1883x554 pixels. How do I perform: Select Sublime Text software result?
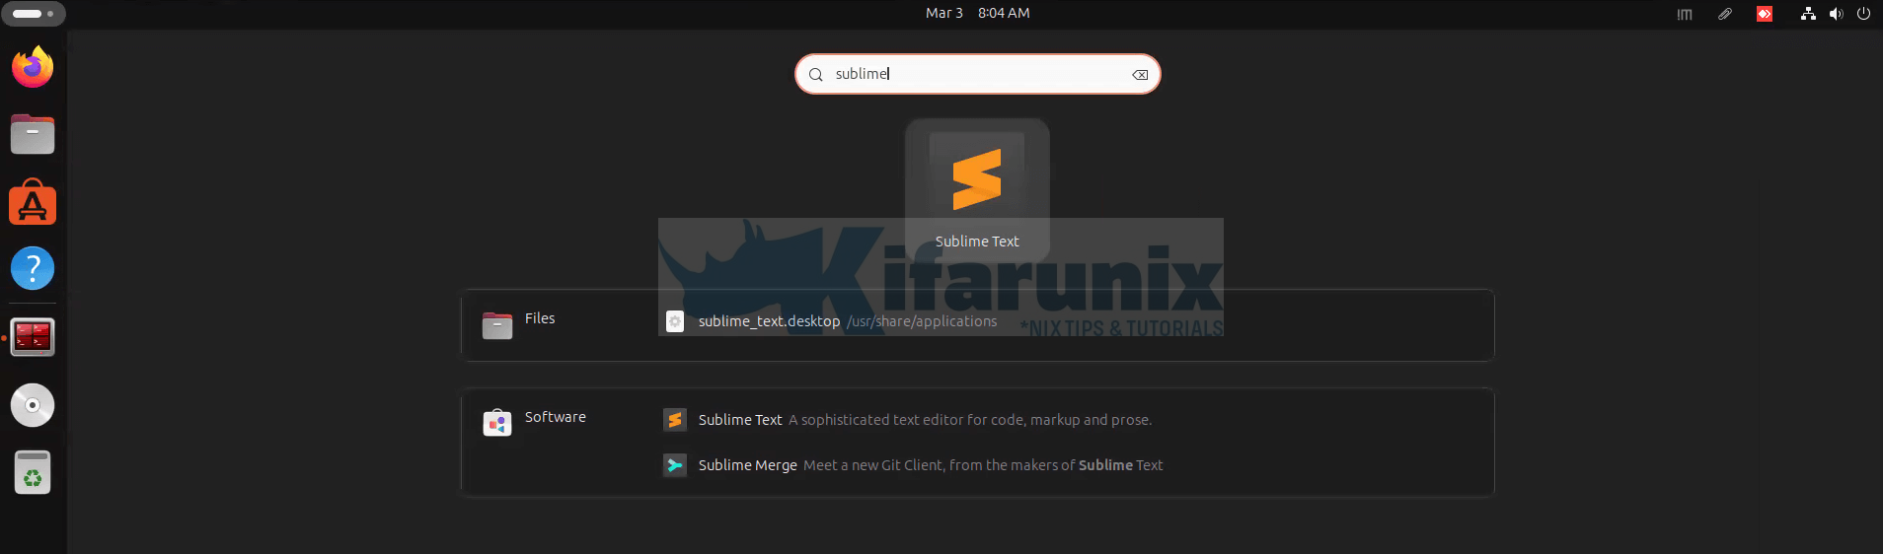tap(739, 420)
